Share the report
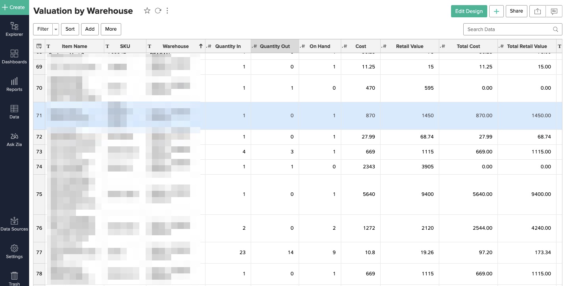 point(516,11)
